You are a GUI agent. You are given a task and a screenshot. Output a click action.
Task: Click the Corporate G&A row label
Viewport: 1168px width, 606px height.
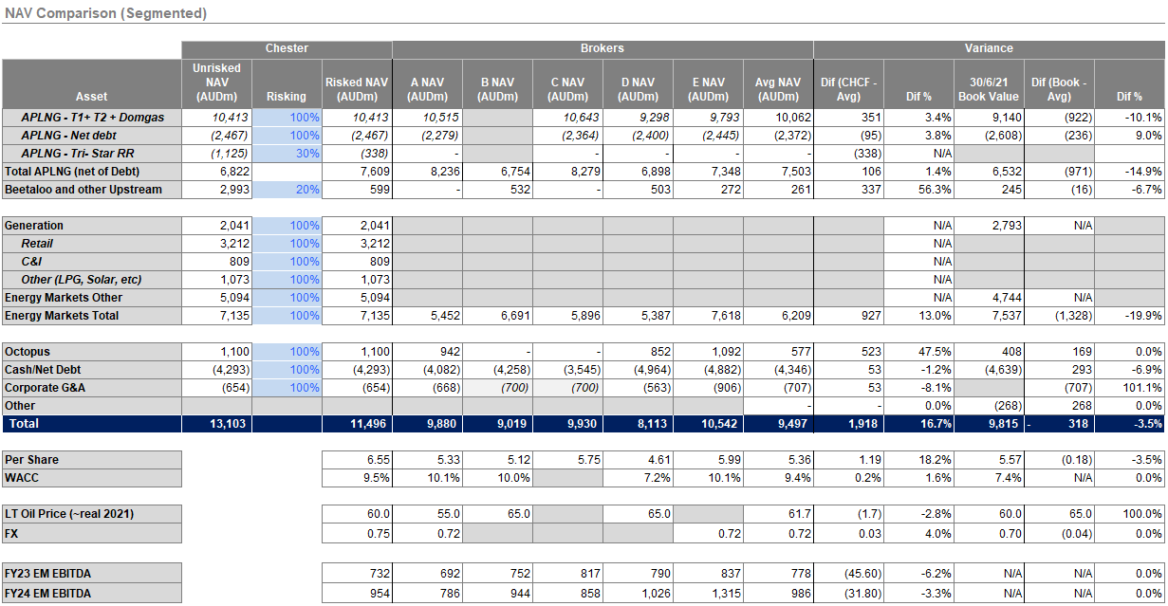45,388
